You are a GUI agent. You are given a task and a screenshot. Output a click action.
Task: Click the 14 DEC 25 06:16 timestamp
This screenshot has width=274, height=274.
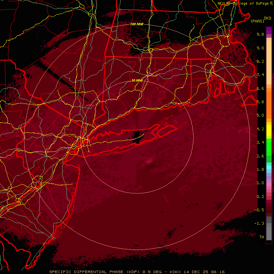click(204, 272)
